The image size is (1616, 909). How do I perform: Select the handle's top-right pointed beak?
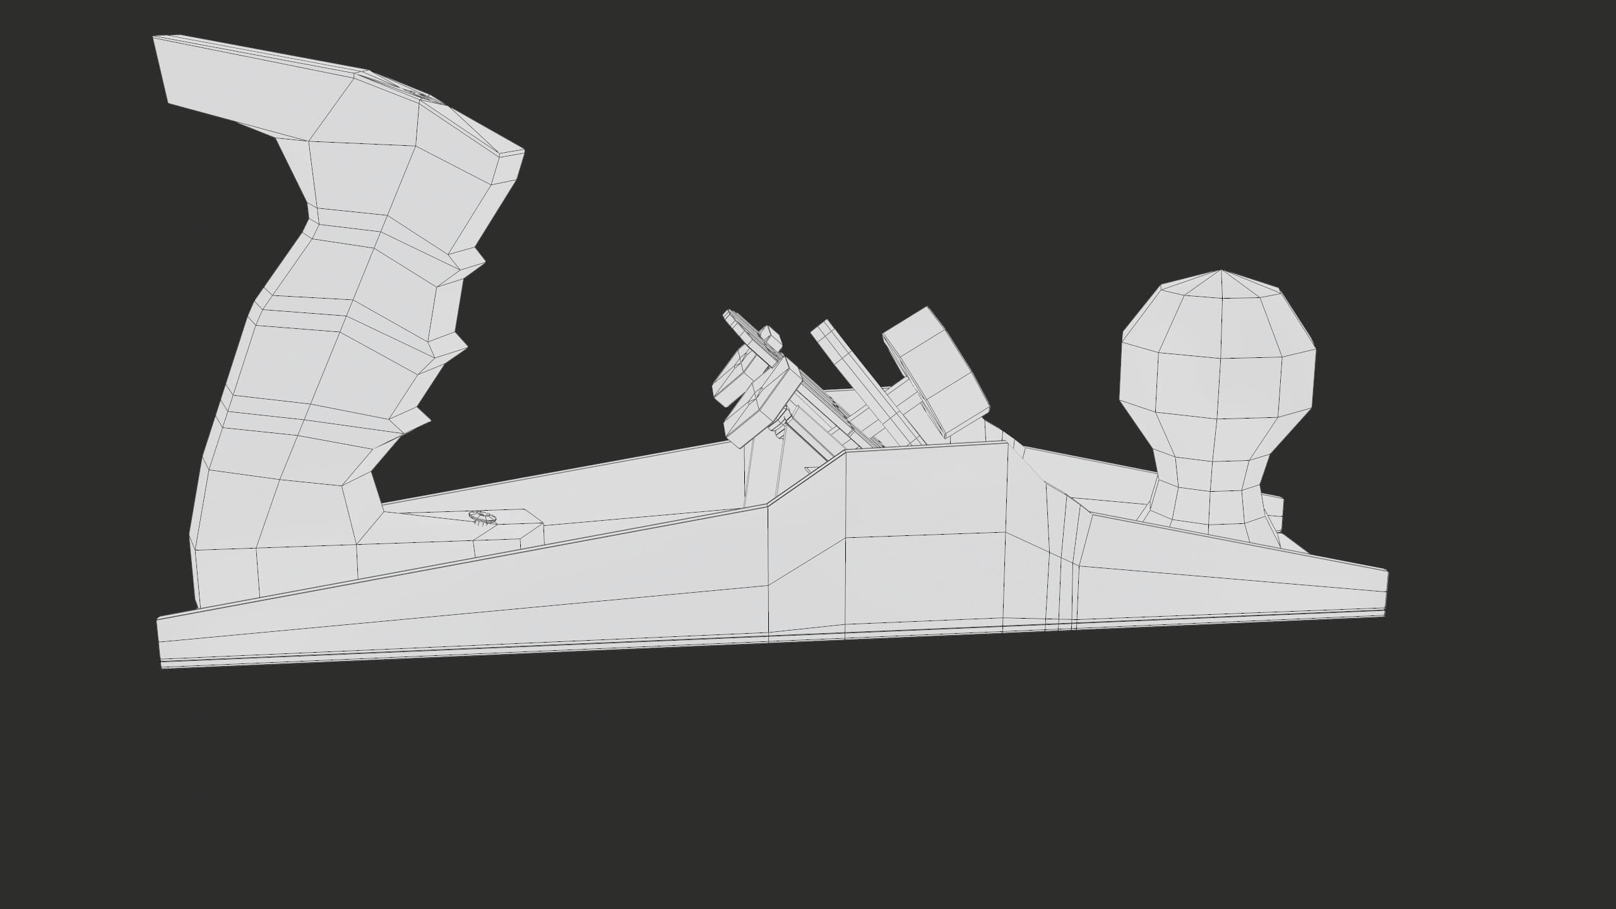[508, 165]
